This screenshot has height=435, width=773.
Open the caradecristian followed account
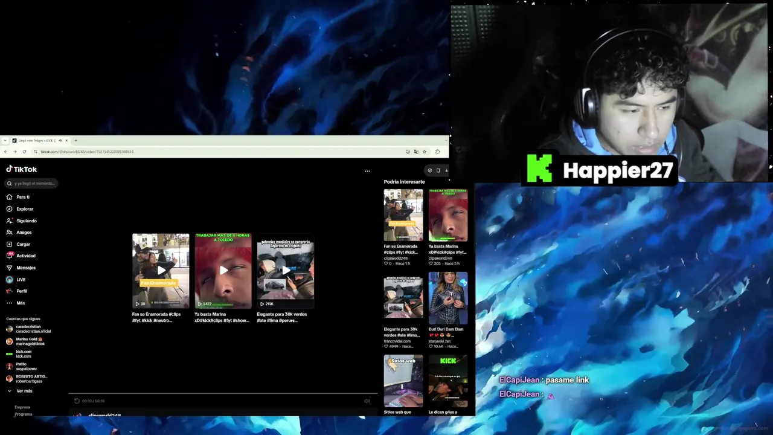pyautogui.click(x=28, y=329)
